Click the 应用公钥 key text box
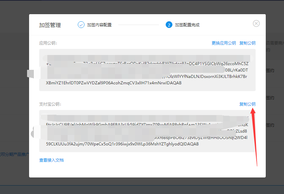 pyautogui.click(x=147, y=70)
